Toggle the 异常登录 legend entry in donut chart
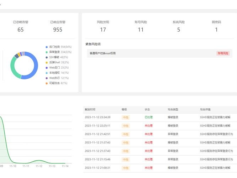The width and height of the screenshot is (237, 178). coord(58,52)
